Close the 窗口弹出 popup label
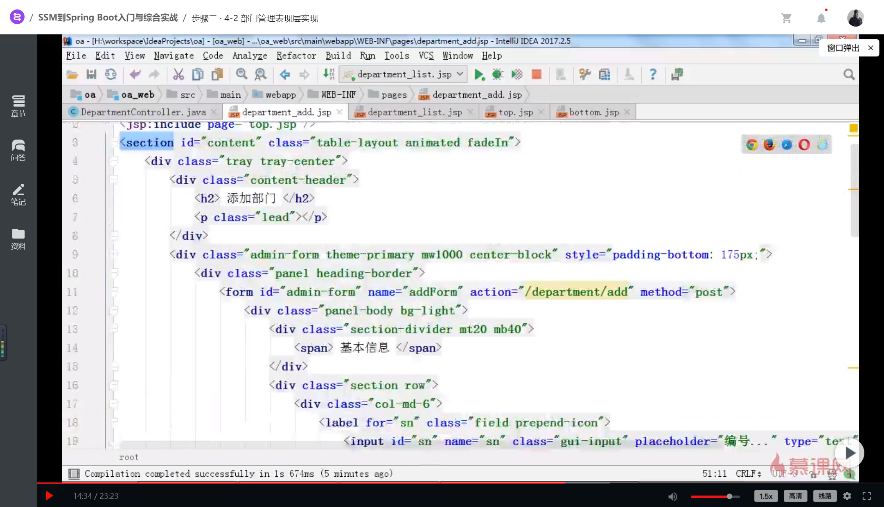This screenshot has width=884, height=507. point(870,48)
